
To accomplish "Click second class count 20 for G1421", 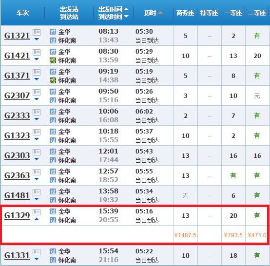I will 257,56.
